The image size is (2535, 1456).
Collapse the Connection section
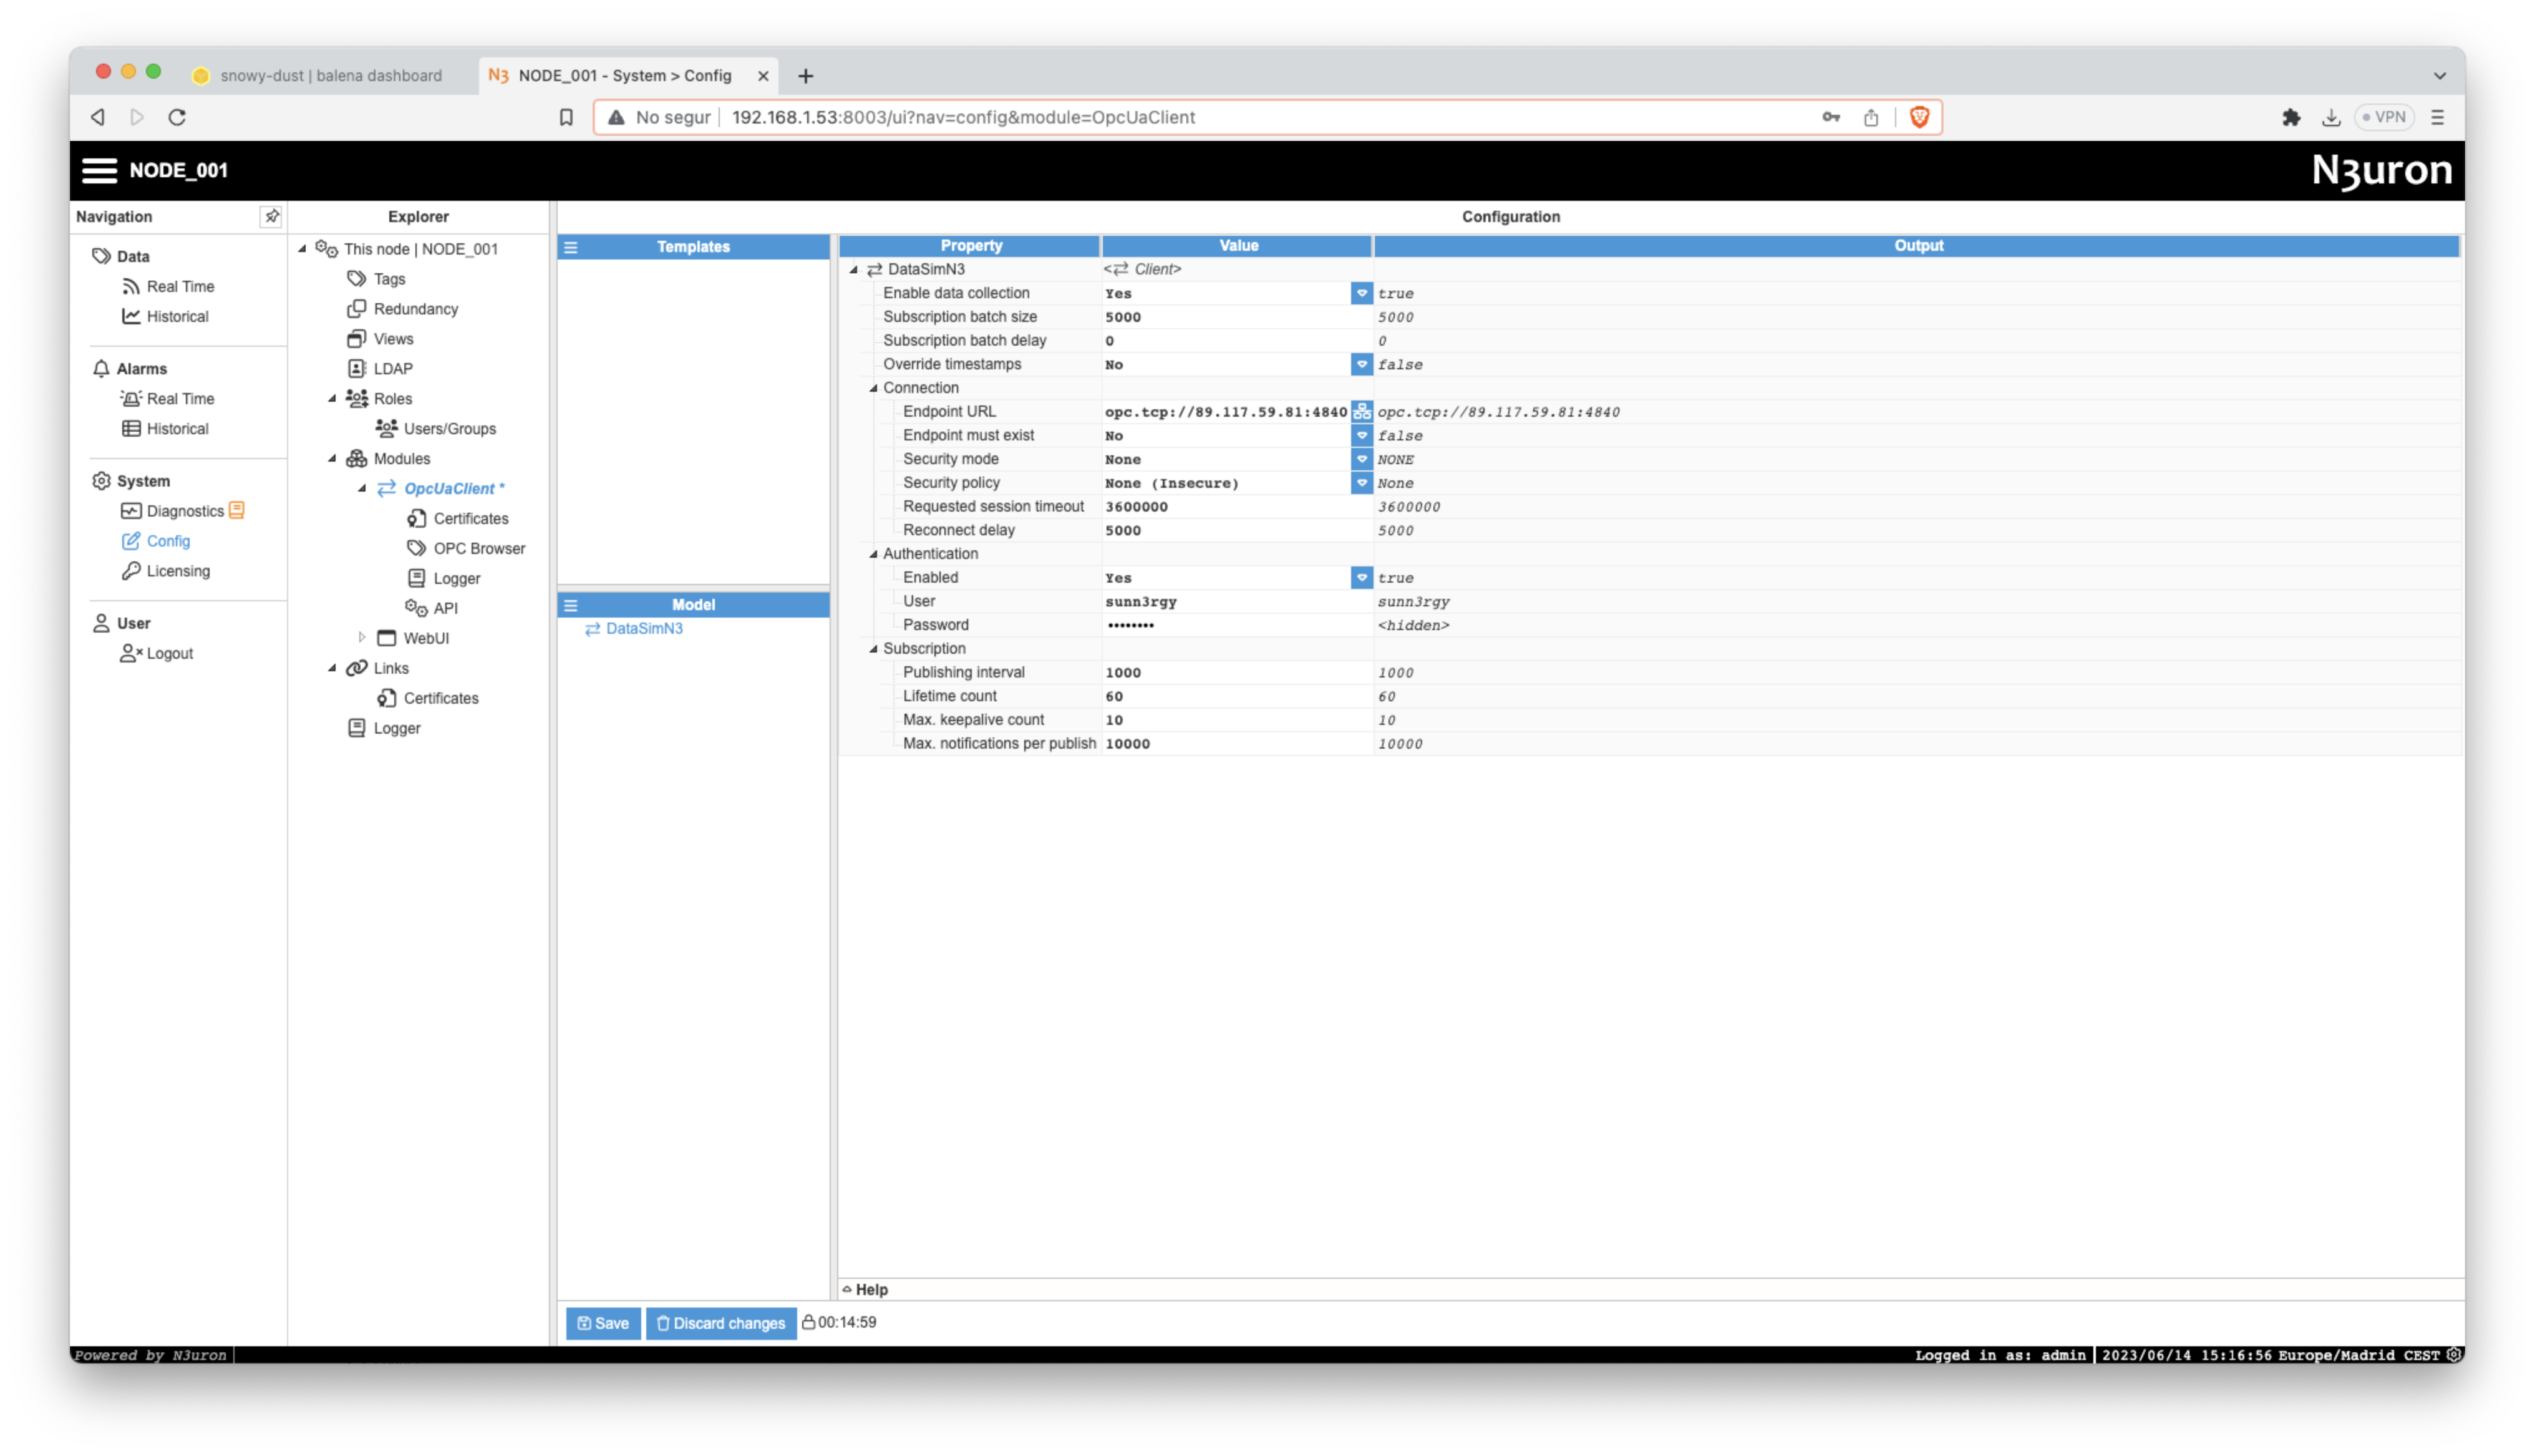pyautogui.click(x=874, y=388)
